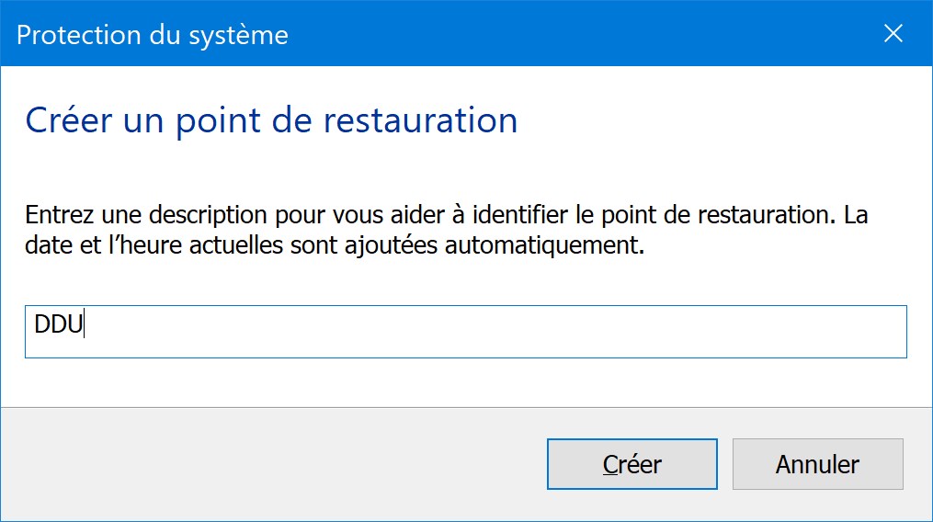Click the Créer un point de restauration heading
The width and height of the screenshot is (933, 522).
(x=271, y=120)
